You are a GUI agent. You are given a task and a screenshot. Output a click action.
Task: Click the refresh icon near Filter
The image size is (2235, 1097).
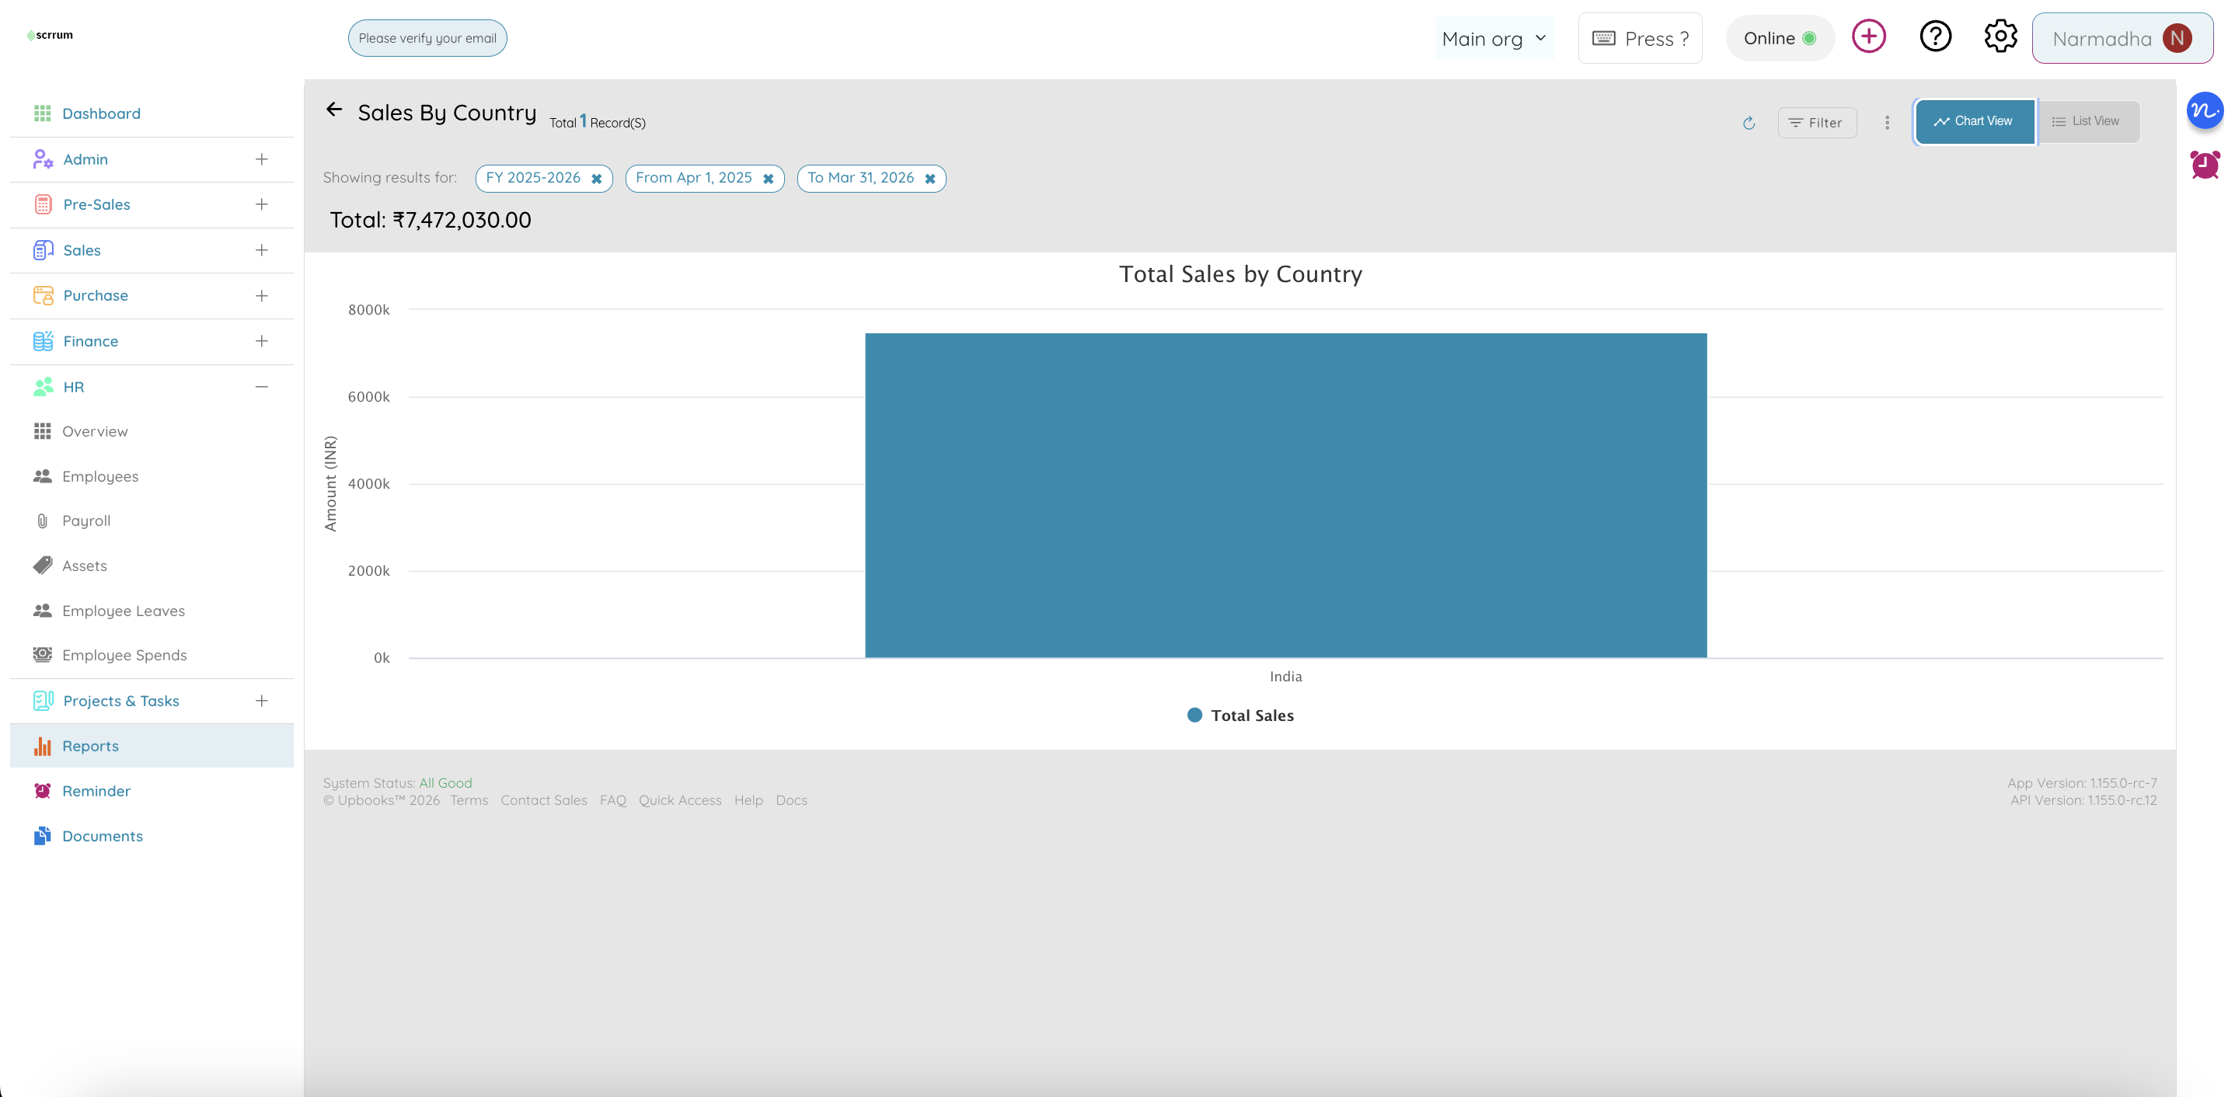[1749, 124]
